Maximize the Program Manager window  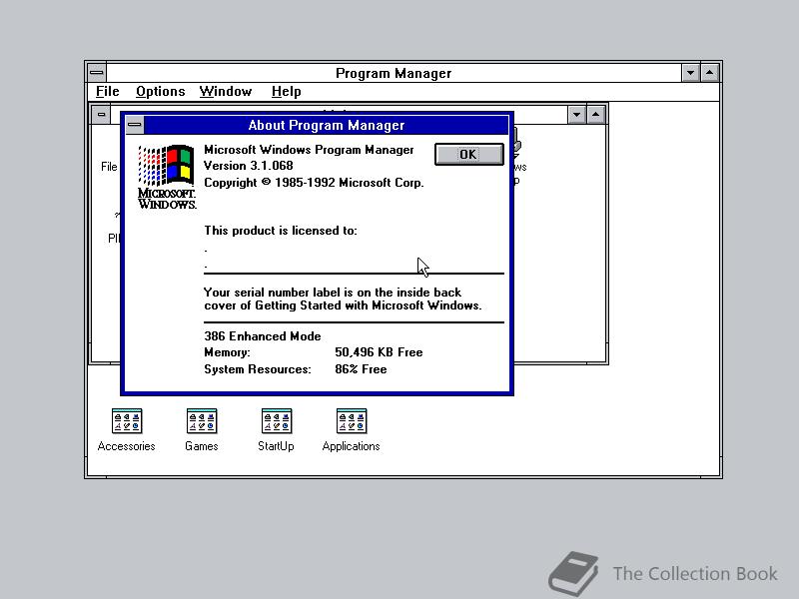point(710,73)
